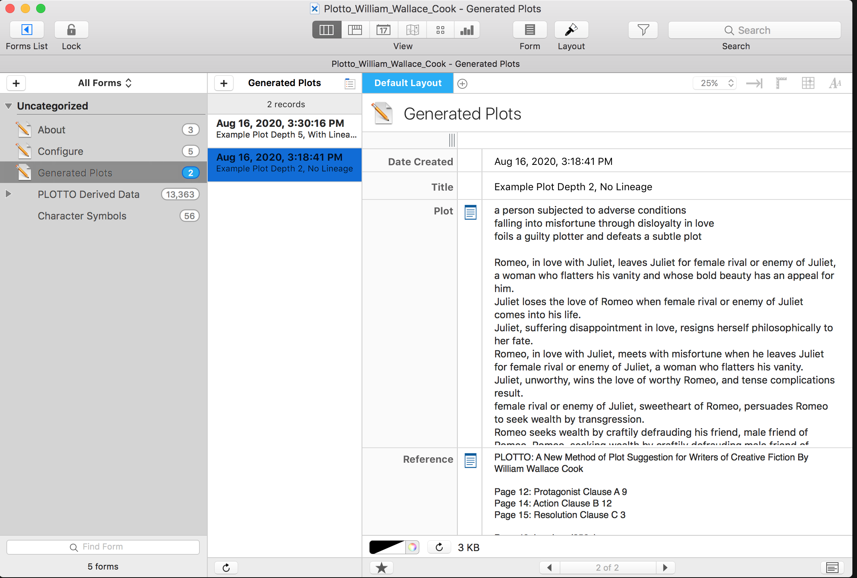Open the Plot note editor icon

point(470,212)
